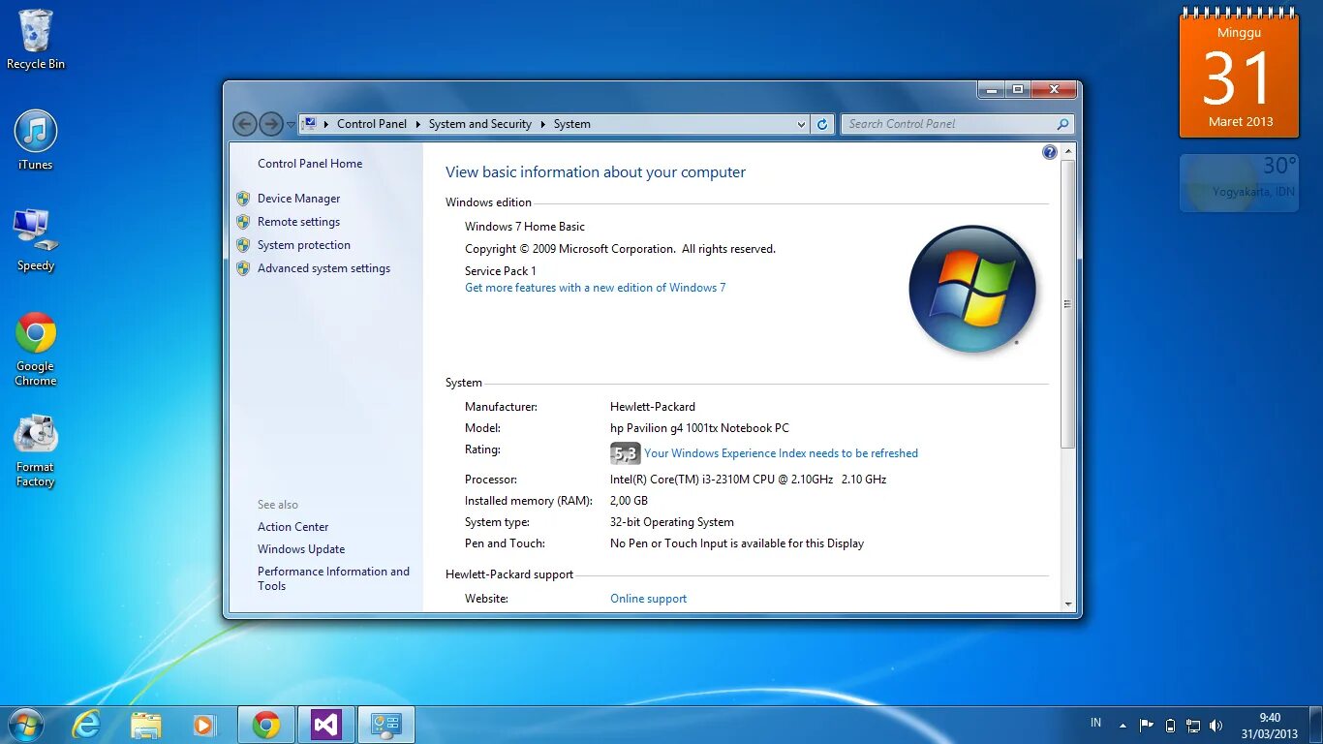
Task: Click Control Panel in the address bar
Action: coord(372,124)
